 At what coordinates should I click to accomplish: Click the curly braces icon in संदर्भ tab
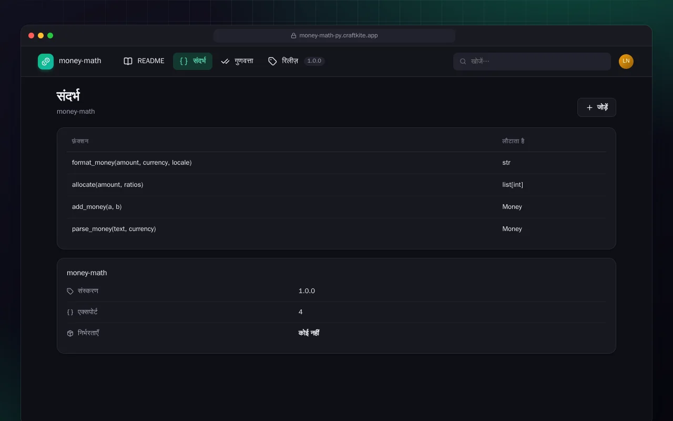183,61
